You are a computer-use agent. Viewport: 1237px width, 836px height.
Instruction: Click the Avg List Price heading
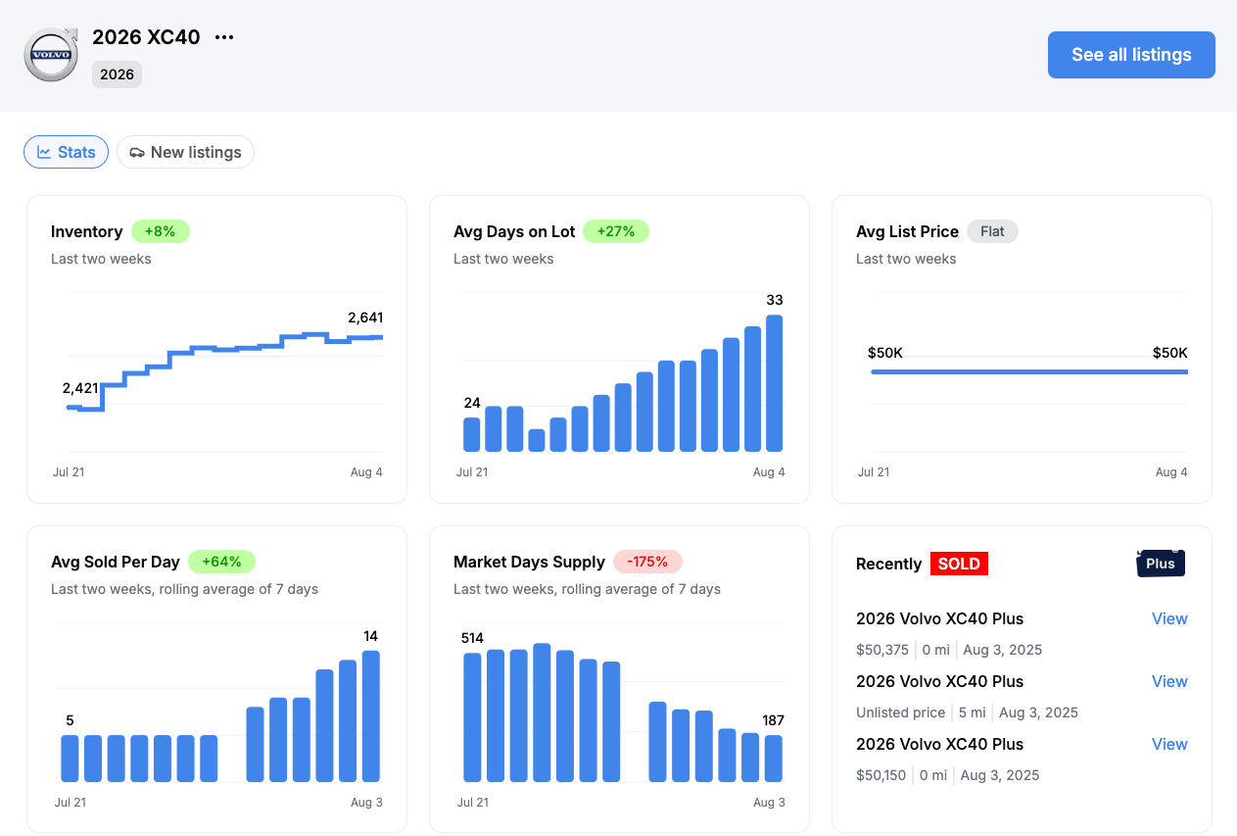[x=907, y=231]
